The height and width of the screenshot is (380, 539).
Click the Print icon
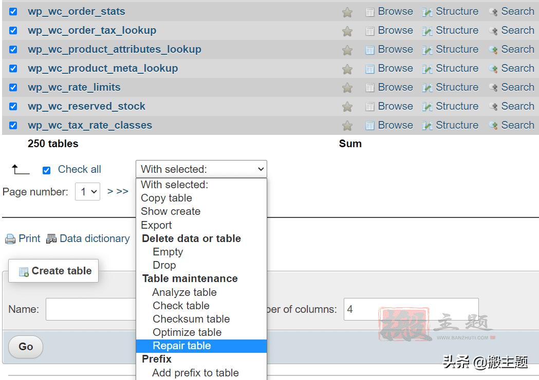click(10, 239)
